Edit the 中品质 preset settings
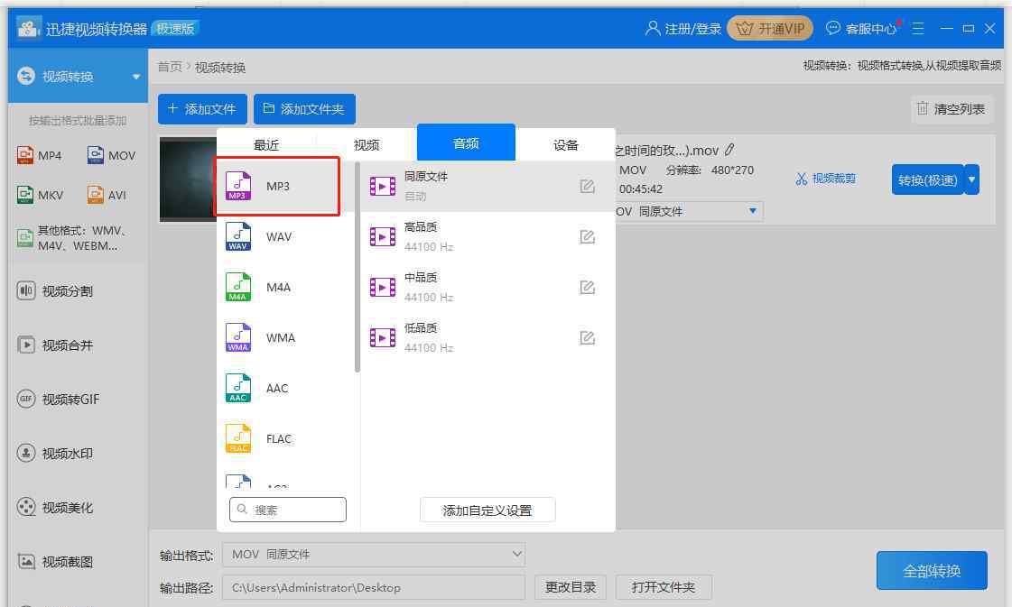This screenshot has width=1012, height=607. [587, 287]
